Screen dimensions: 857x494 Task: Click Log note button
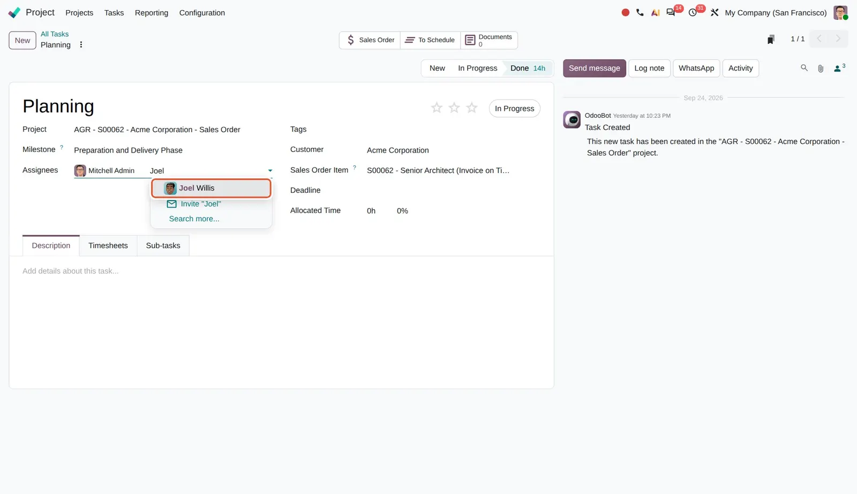point(649,69)
